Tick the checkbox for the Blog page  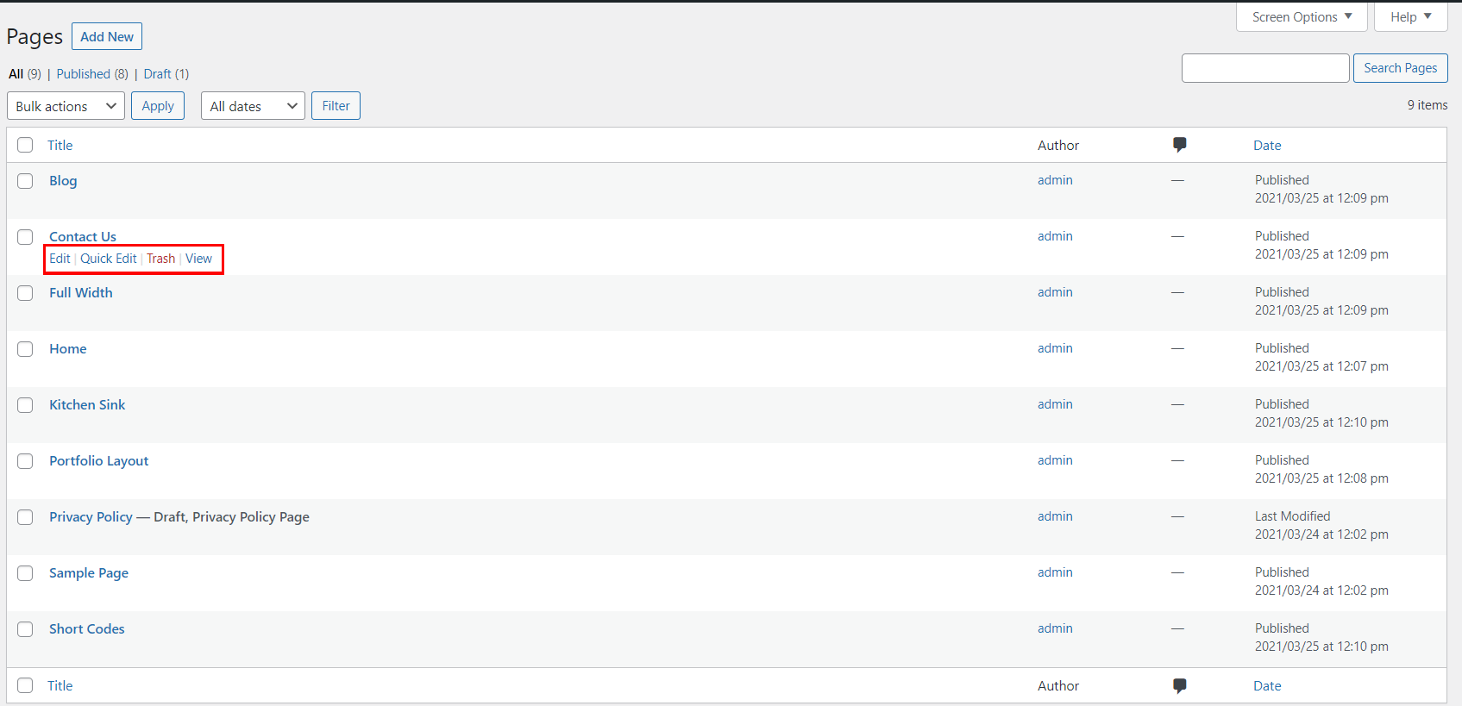(25, 181)
